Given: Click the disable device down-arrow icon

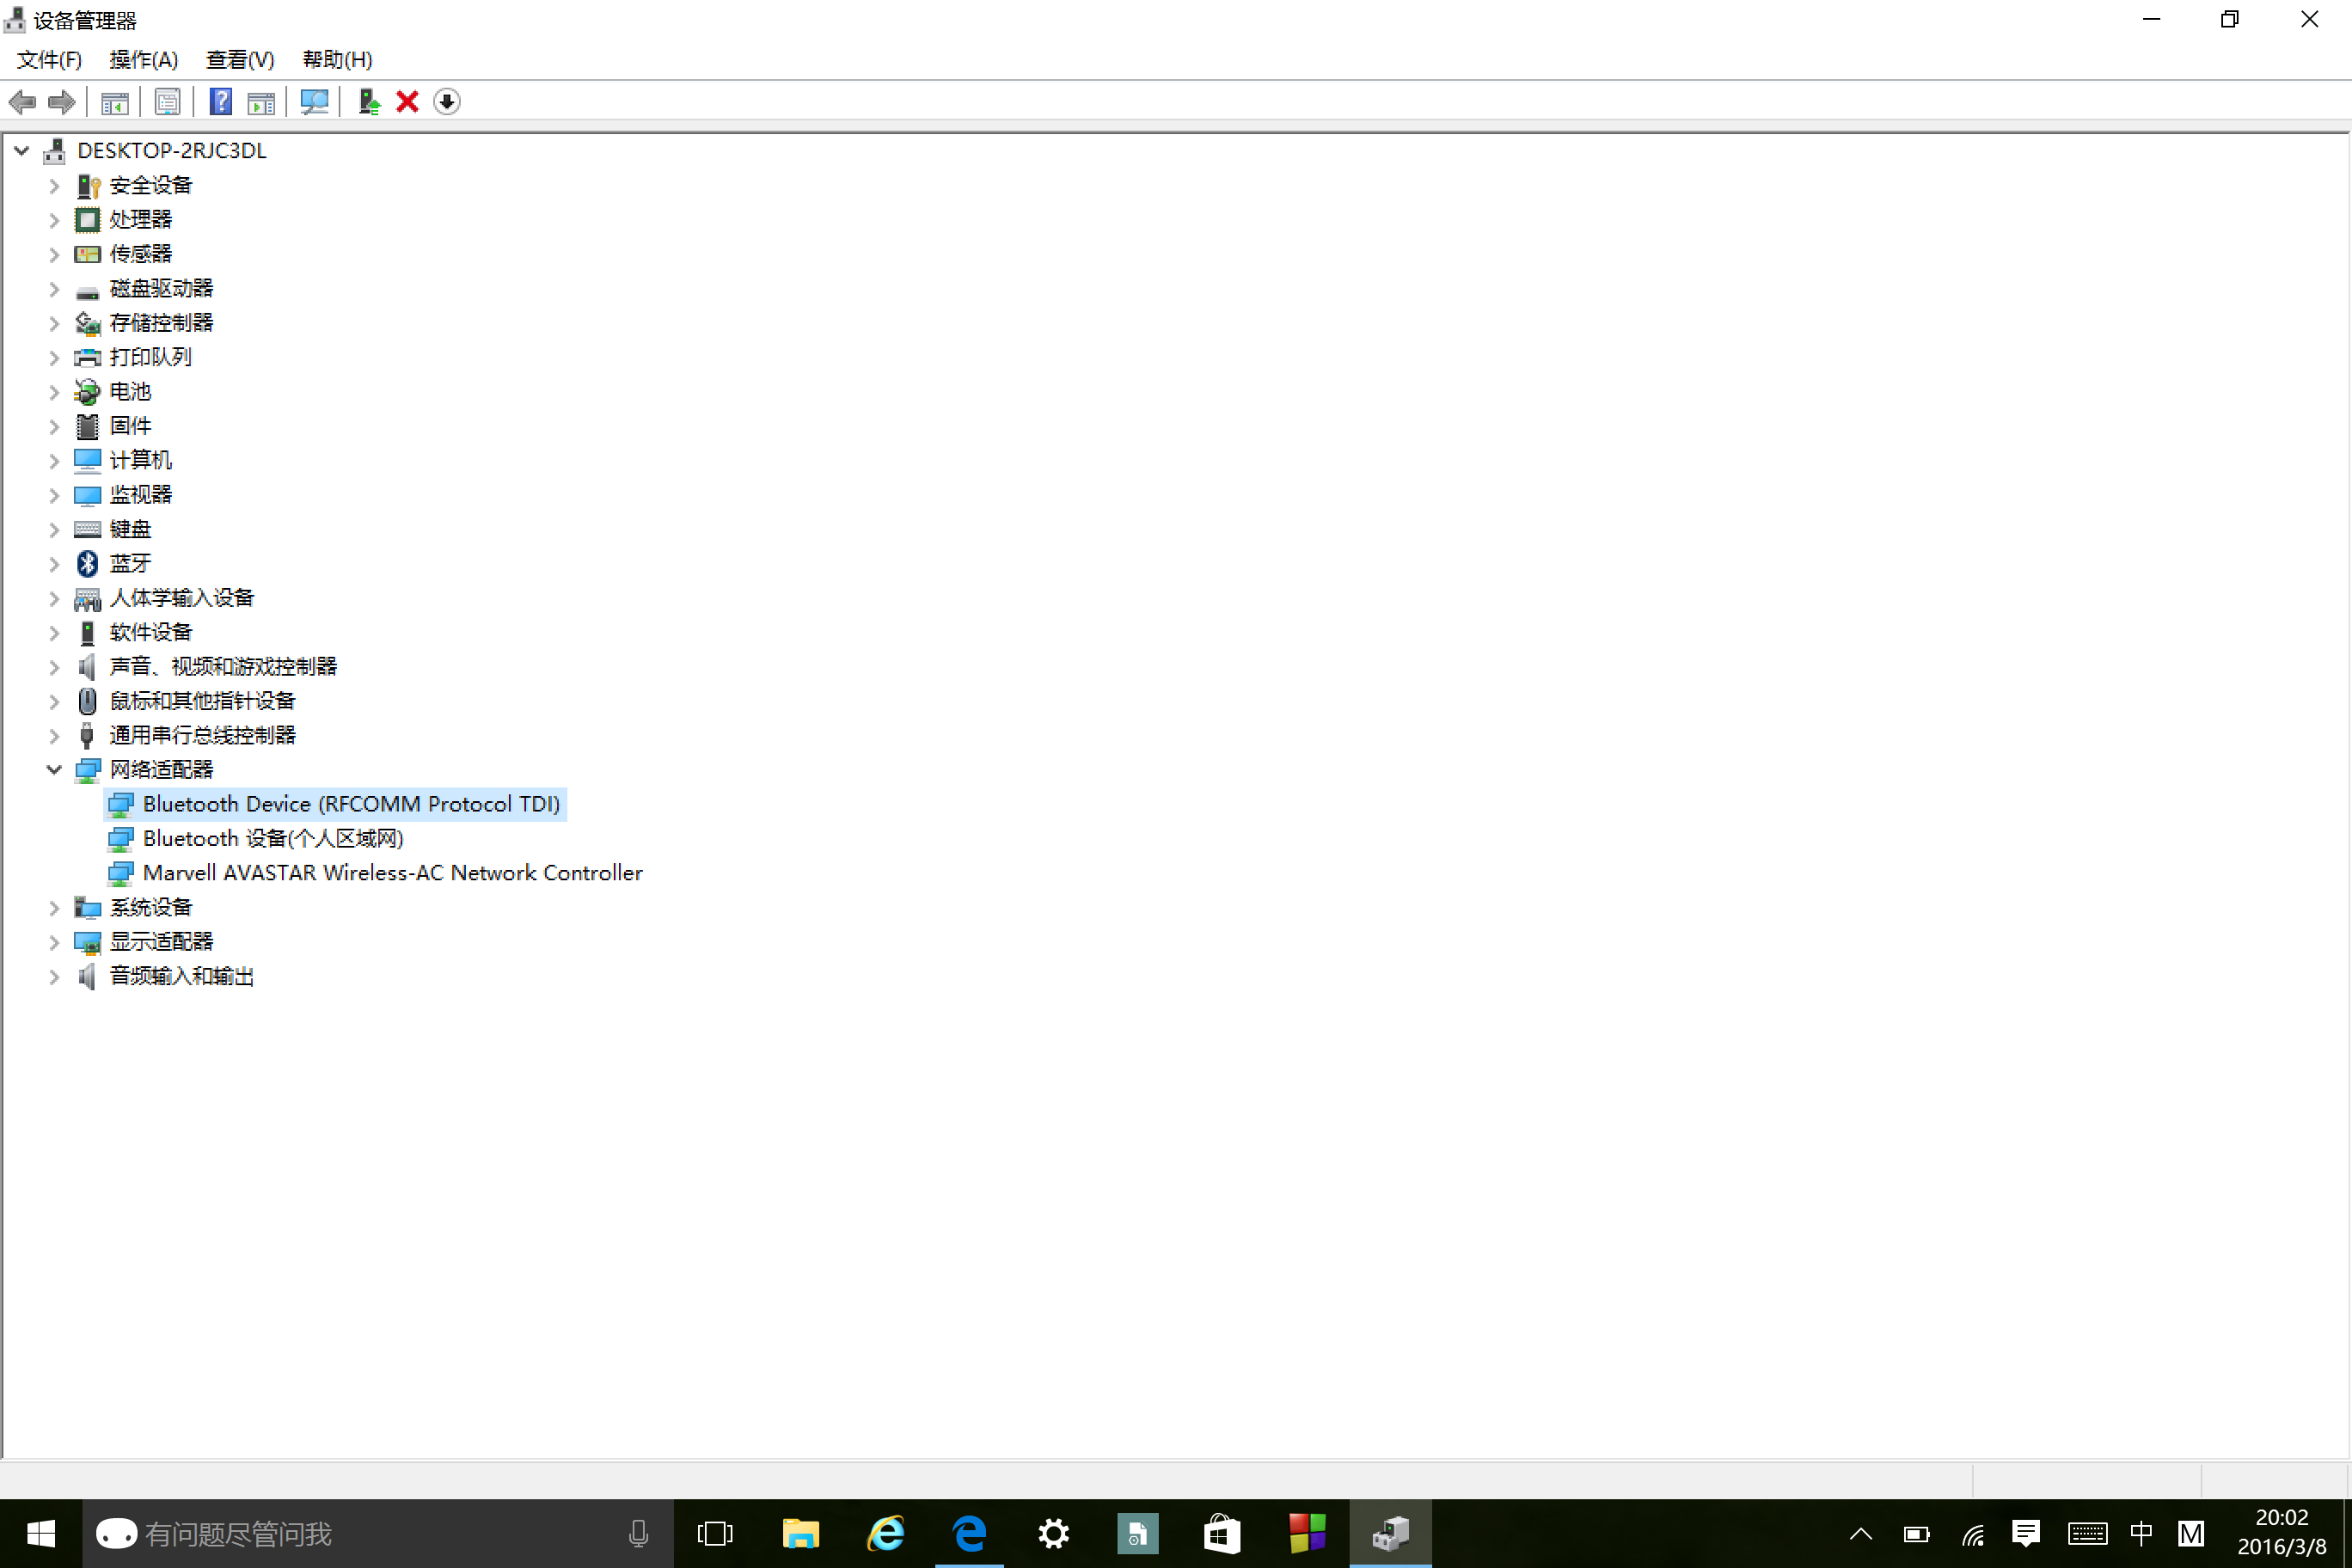Looking at the screenshot, I should (447, 102).
